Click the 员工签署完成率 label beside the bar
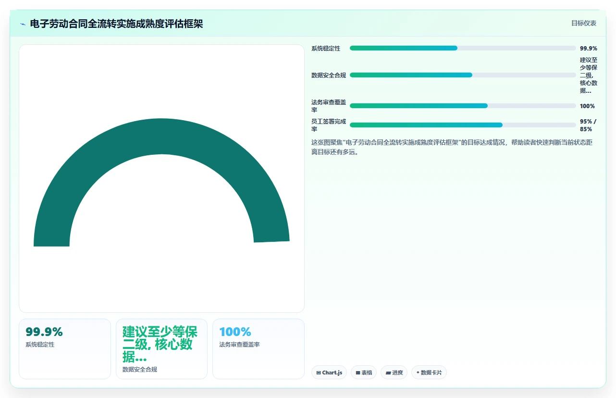 [329, 125]
